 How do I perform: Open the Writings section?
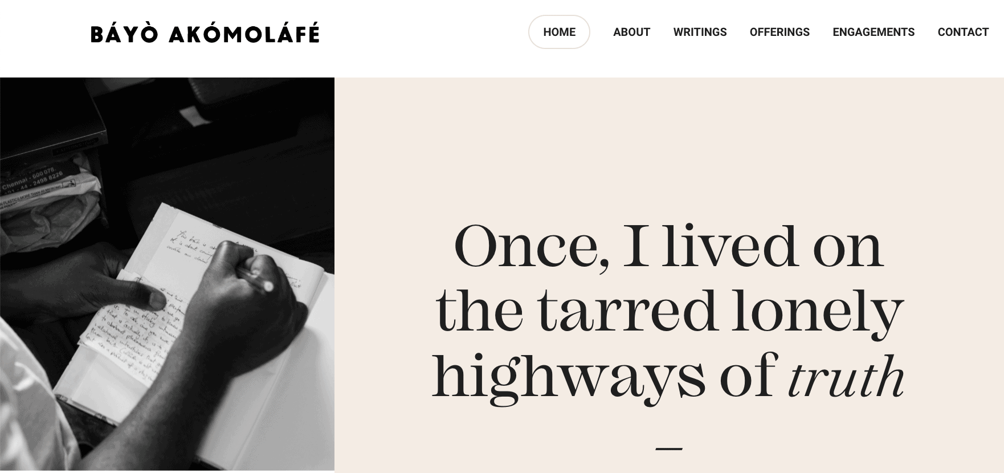(700, 32)
